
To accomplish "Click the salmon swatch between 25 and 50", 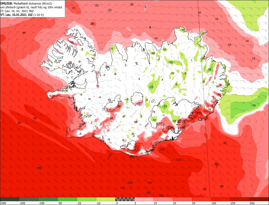I will click(x=183, y=199).
